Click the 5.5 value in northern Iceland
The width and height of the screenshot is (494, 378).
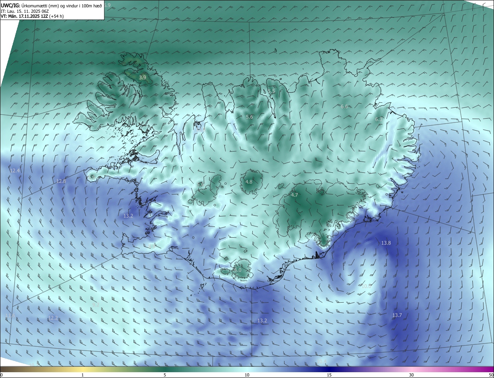coord(271,91)
